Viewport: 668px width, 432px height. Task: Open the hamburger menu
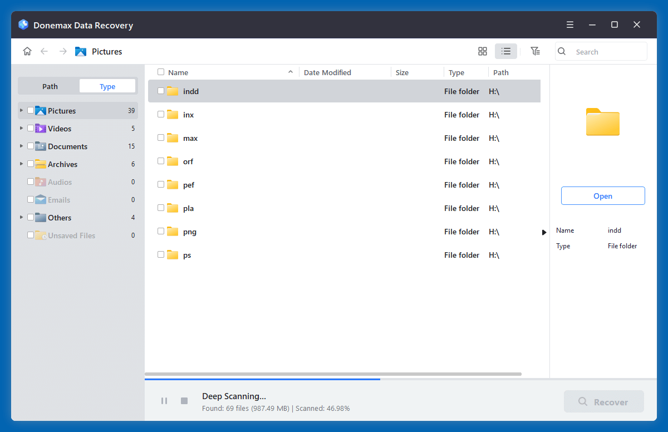click(x=569, y=24)
